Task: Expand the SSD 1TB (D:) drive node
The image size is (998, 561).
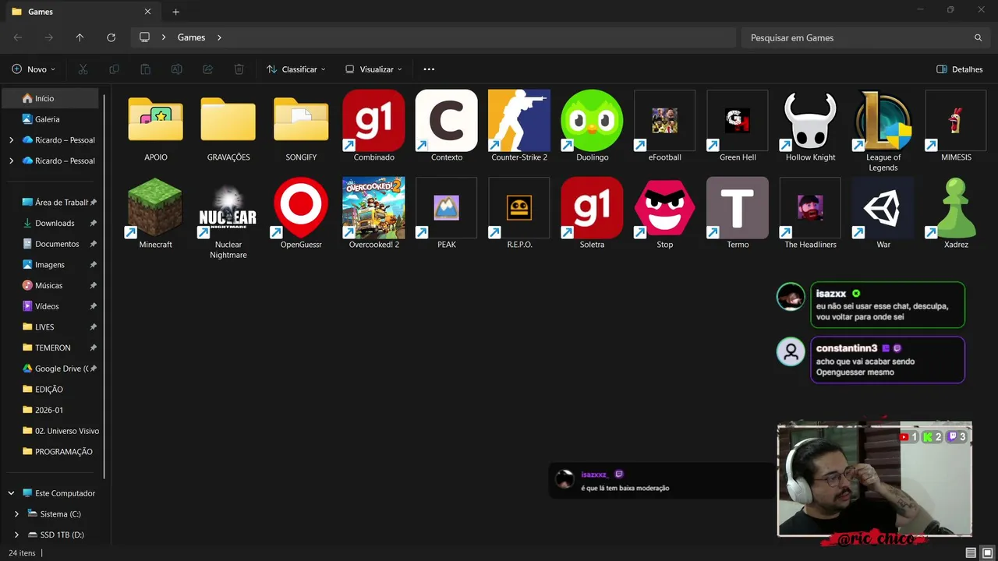Action: (x=16, y=535)
